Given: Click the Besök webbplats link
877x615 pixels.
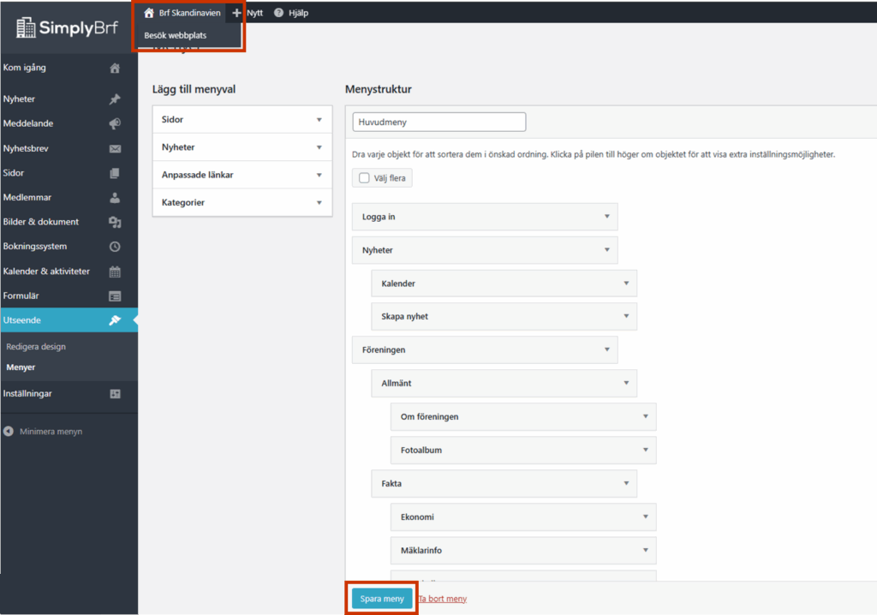Looking at the screenshot, I should (x=175, y=35).
